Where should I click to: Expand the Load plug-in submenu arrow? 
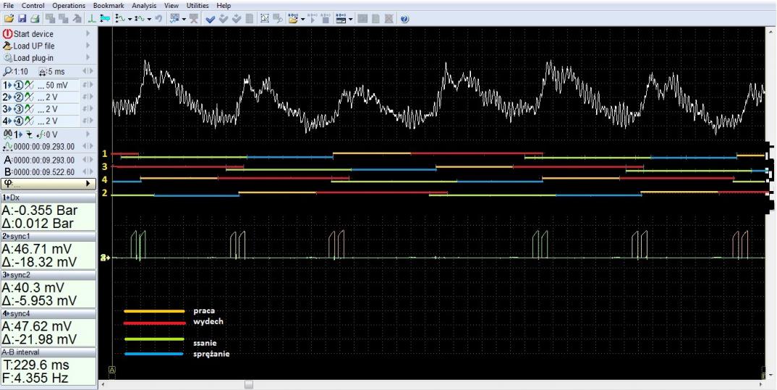pyautogui.click(x=88, y=58)
